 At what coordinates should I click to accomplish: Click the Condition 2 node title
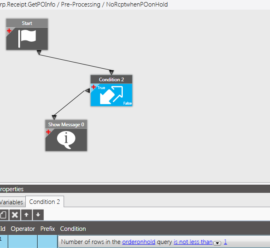tap(111, 80)
